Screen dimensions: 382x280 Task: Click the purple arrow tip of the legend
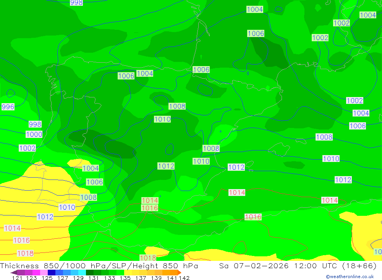14,272
